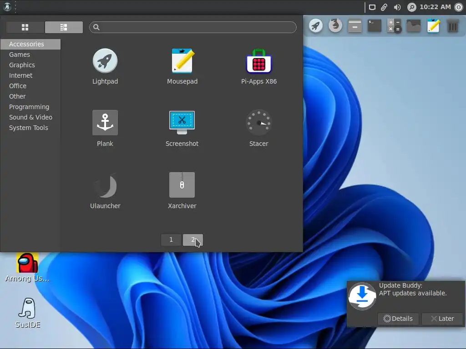Open the trash in dock
The height and width of the screenshot is (349, 466).
pyautogui.click(x=453, y=26)
